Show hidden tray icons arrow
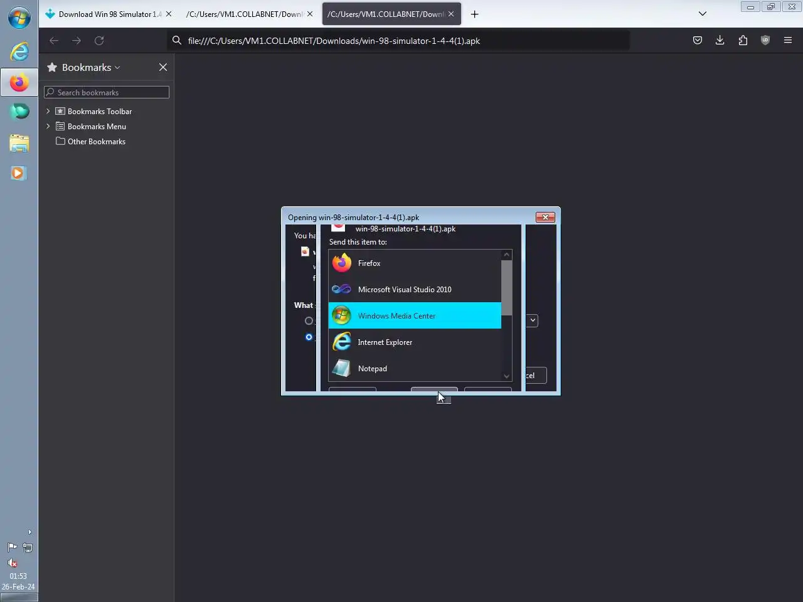The width and height of the screenshot is (803, 602). pos(29,532)
